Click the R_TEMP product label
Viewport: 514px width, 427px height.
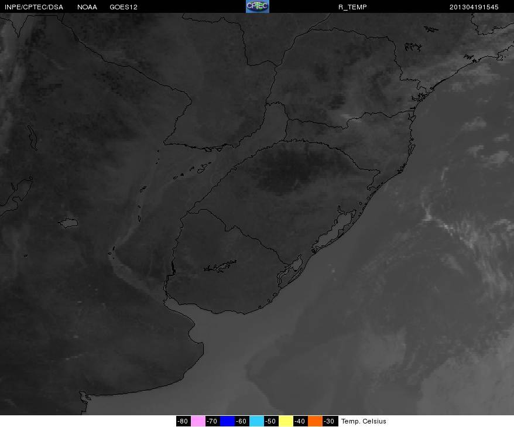pyautogui.click(x=352, y=7)
